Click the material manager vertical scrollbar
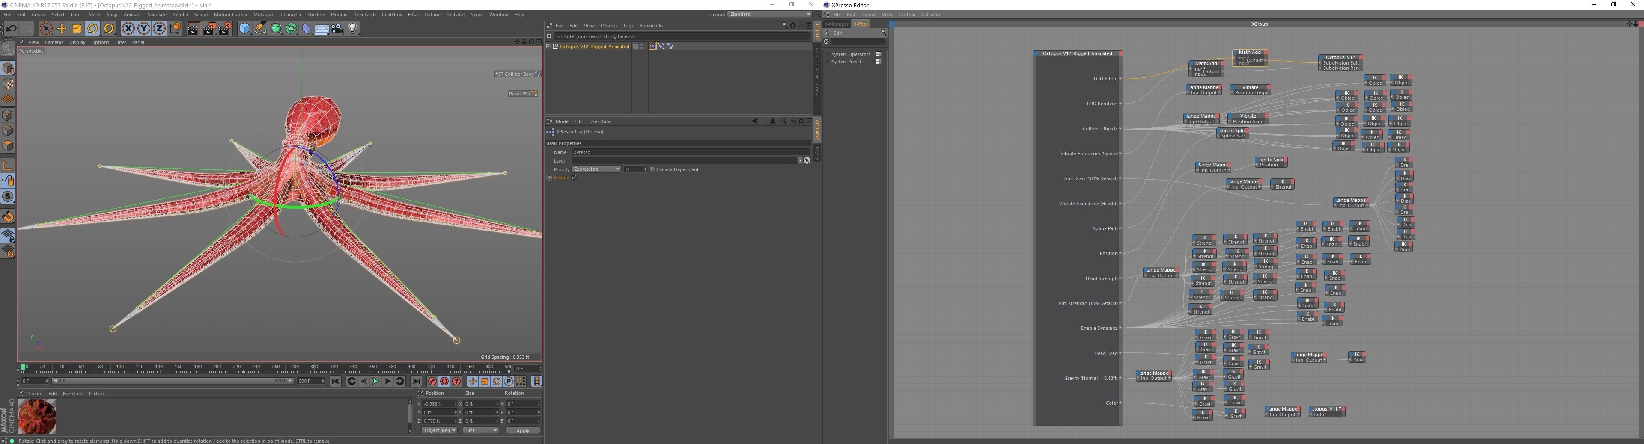This screenshot has height=444, width=1644. pyautogui.click(x=410, y=416)
